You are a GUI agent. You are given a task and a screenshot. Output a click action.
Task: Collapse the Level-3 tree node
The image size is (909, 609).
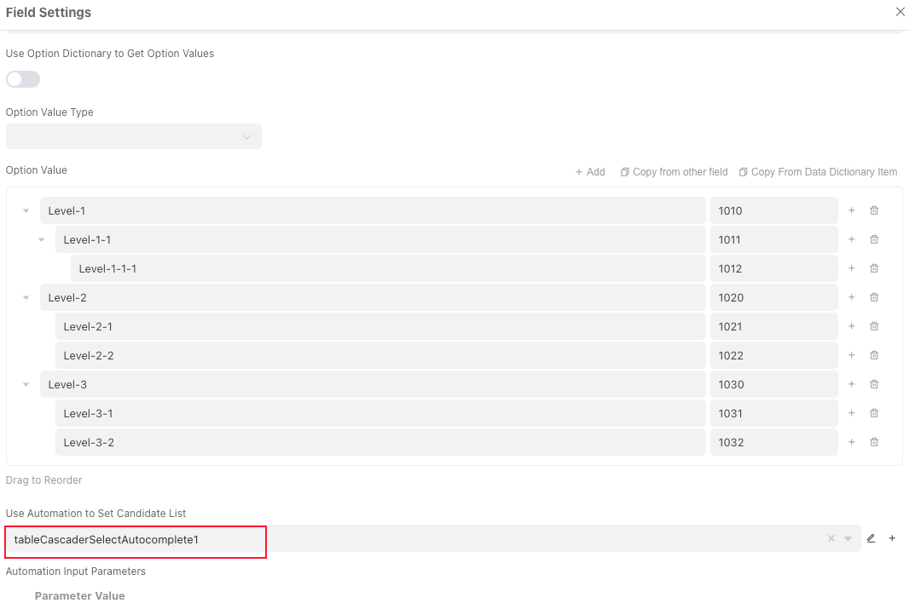pos(26,384)
